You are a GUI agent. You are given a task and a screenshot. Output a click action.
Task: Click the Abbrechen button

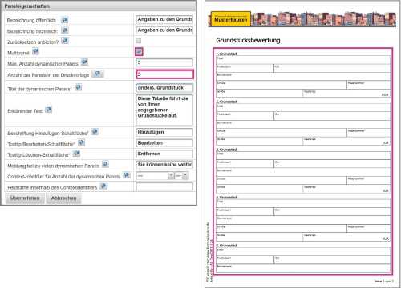(63, 198)
